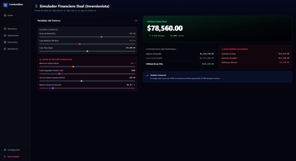
Task: Click the Asistente IA chat icon
Action: pos(5,49)
